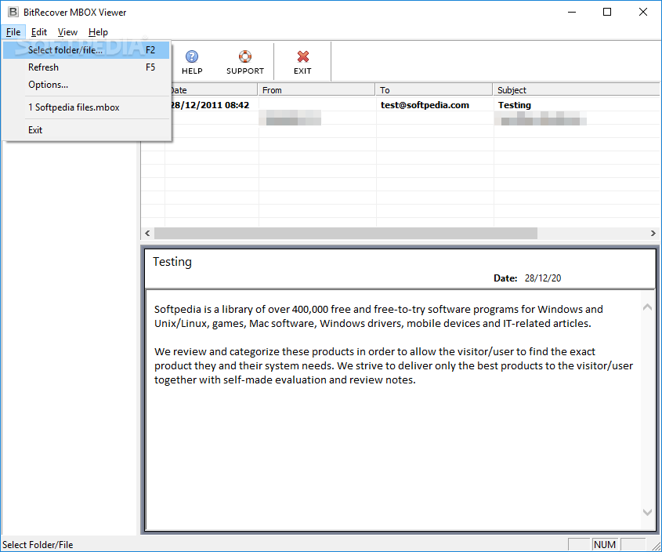The width and height of the screenshot is (662, 552).
Task: Click the test@softpedia.com recipient cell
Action: coord(425,105)
